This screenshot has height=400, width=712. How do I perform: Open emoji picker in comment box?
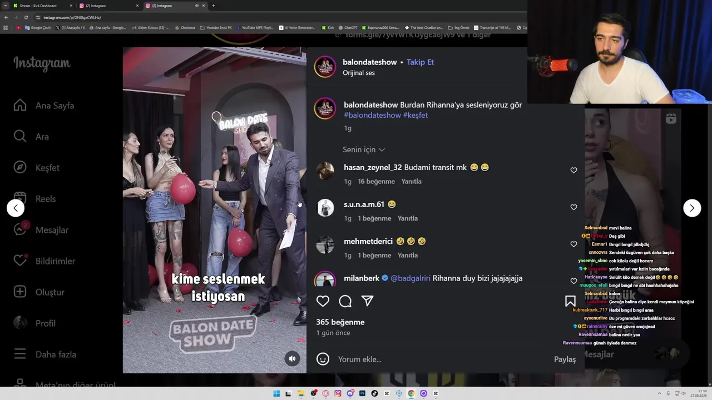pos(323,359)
